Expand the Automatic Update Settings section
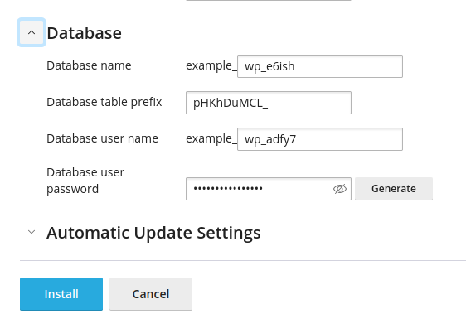The image size is (466, 314). point(32,232)
